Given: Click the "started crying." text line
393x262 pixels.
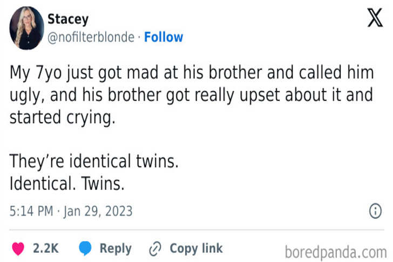Looking at the screenshot, I should 63,118.
